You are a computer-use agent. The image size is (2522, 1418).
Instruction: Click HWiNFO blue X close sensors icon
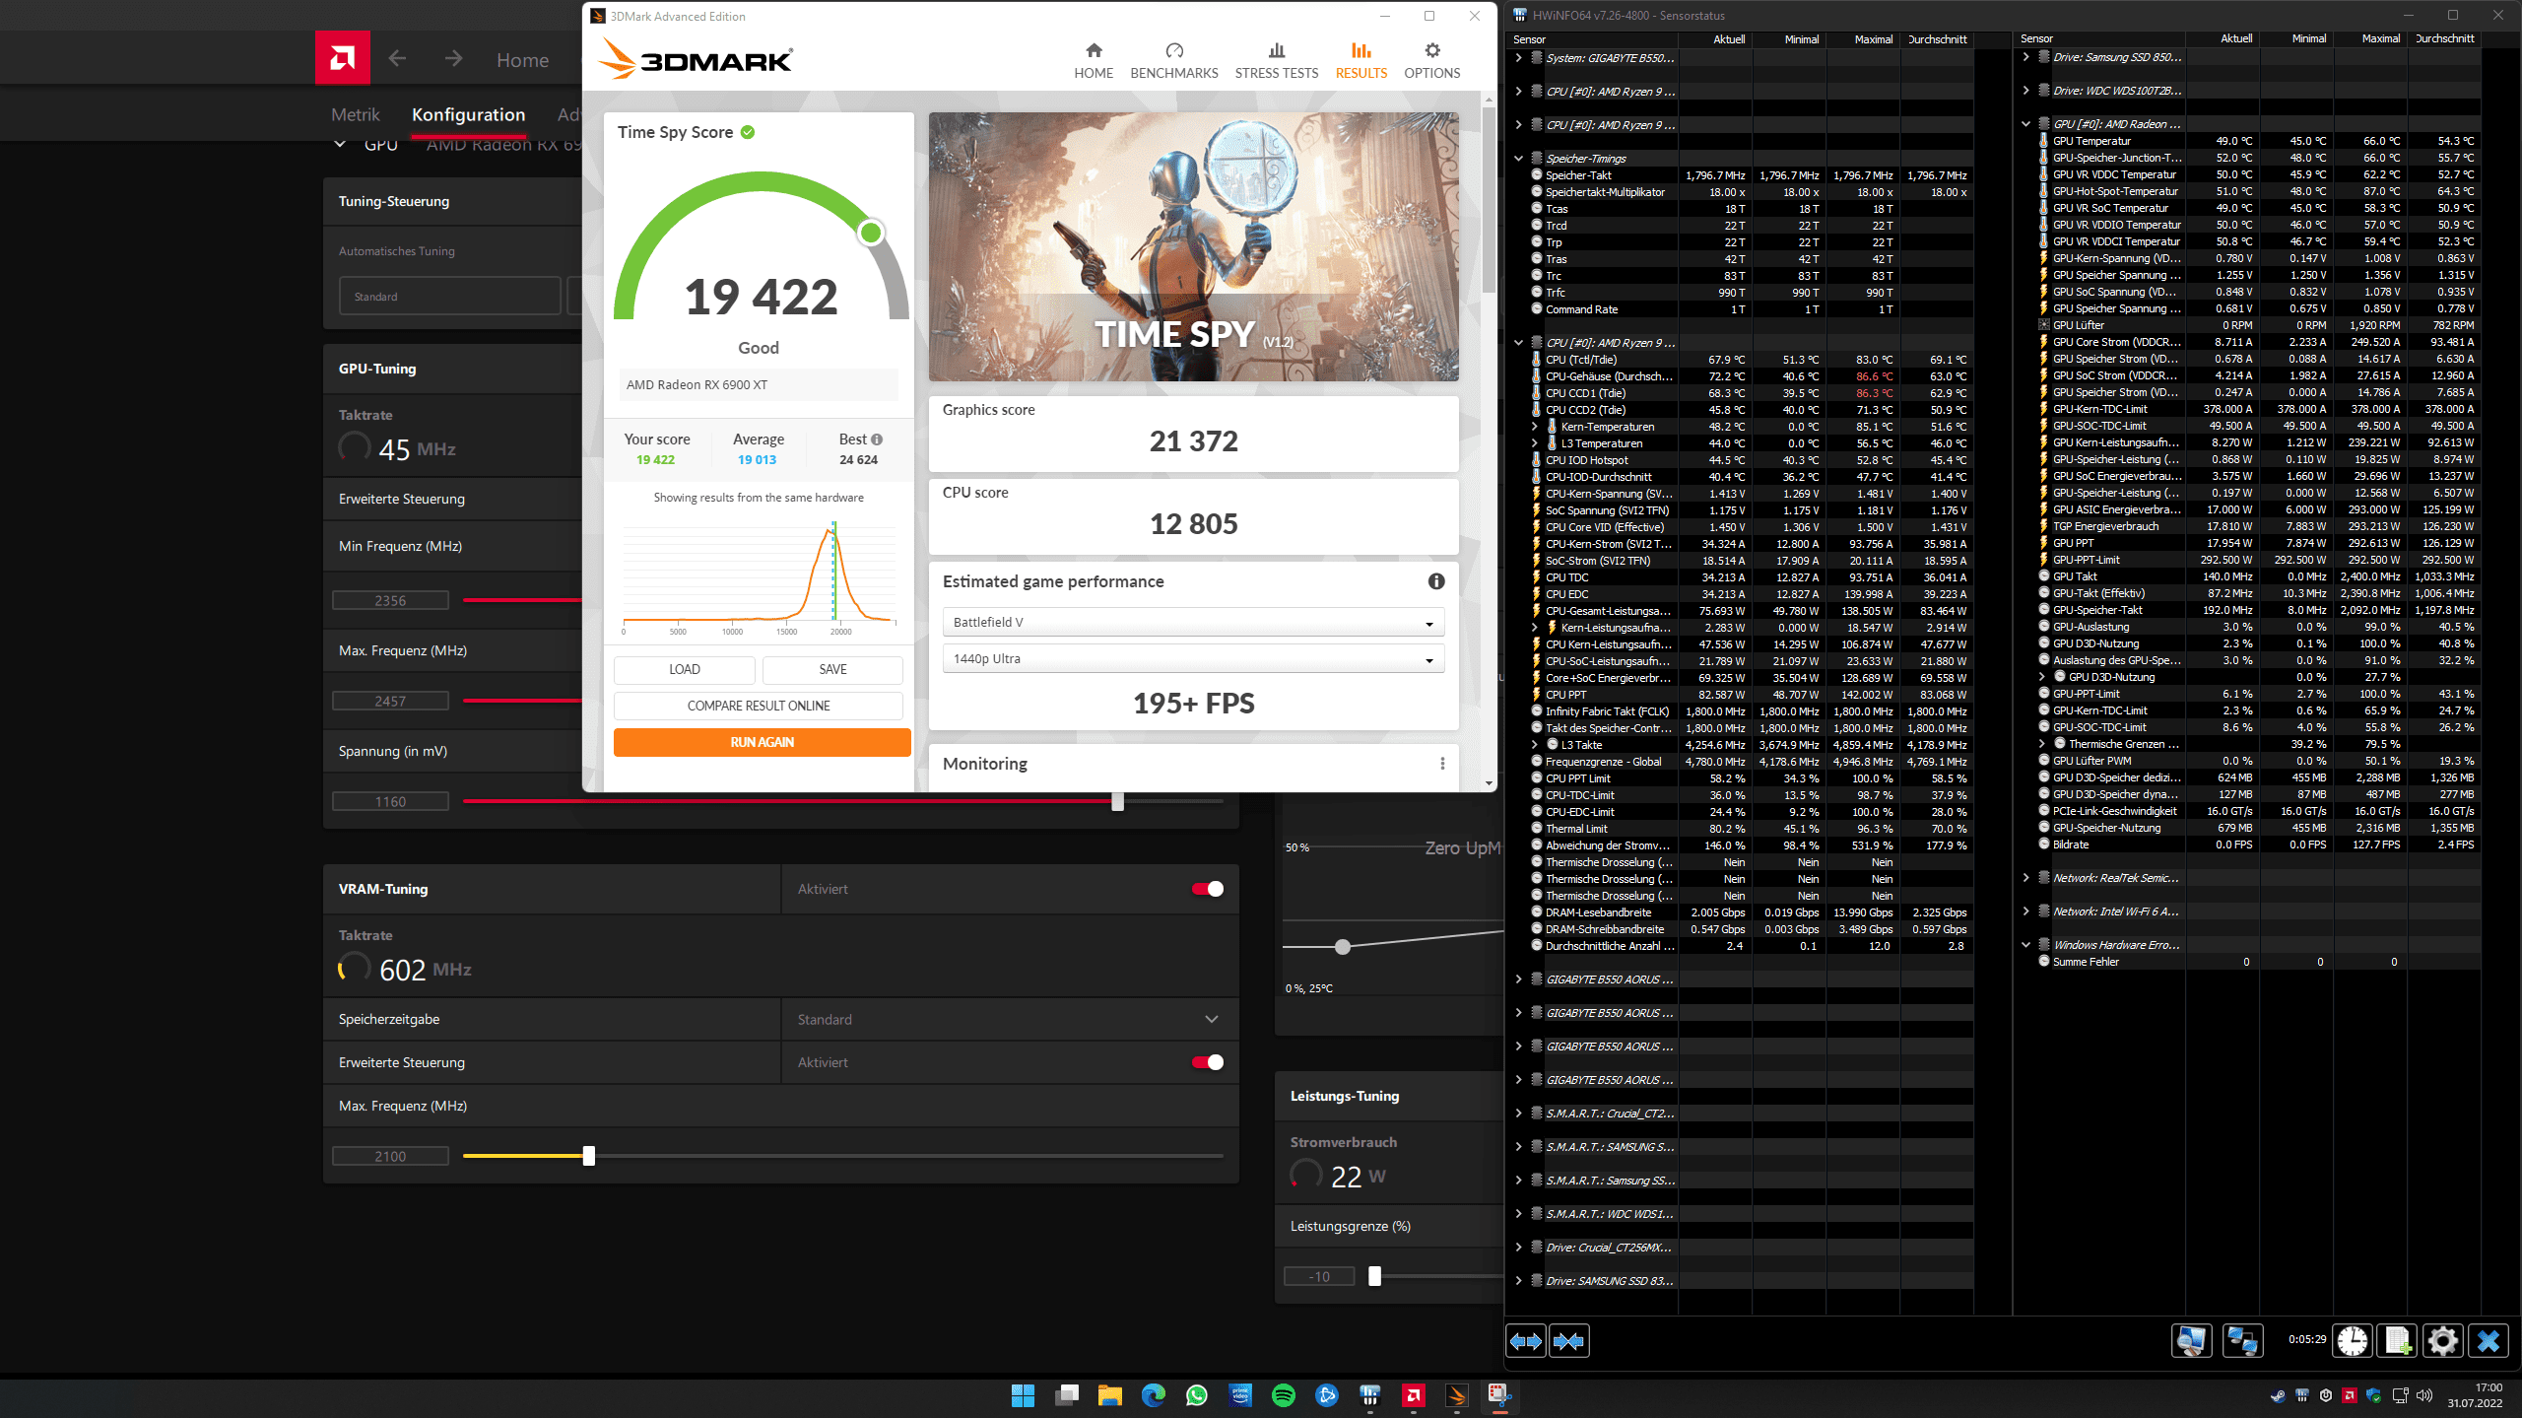(x=2489, y=1340)
